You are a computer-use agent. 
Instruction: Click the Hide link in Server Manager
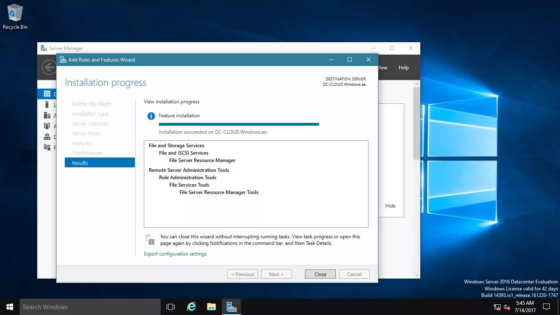[390, 206]
